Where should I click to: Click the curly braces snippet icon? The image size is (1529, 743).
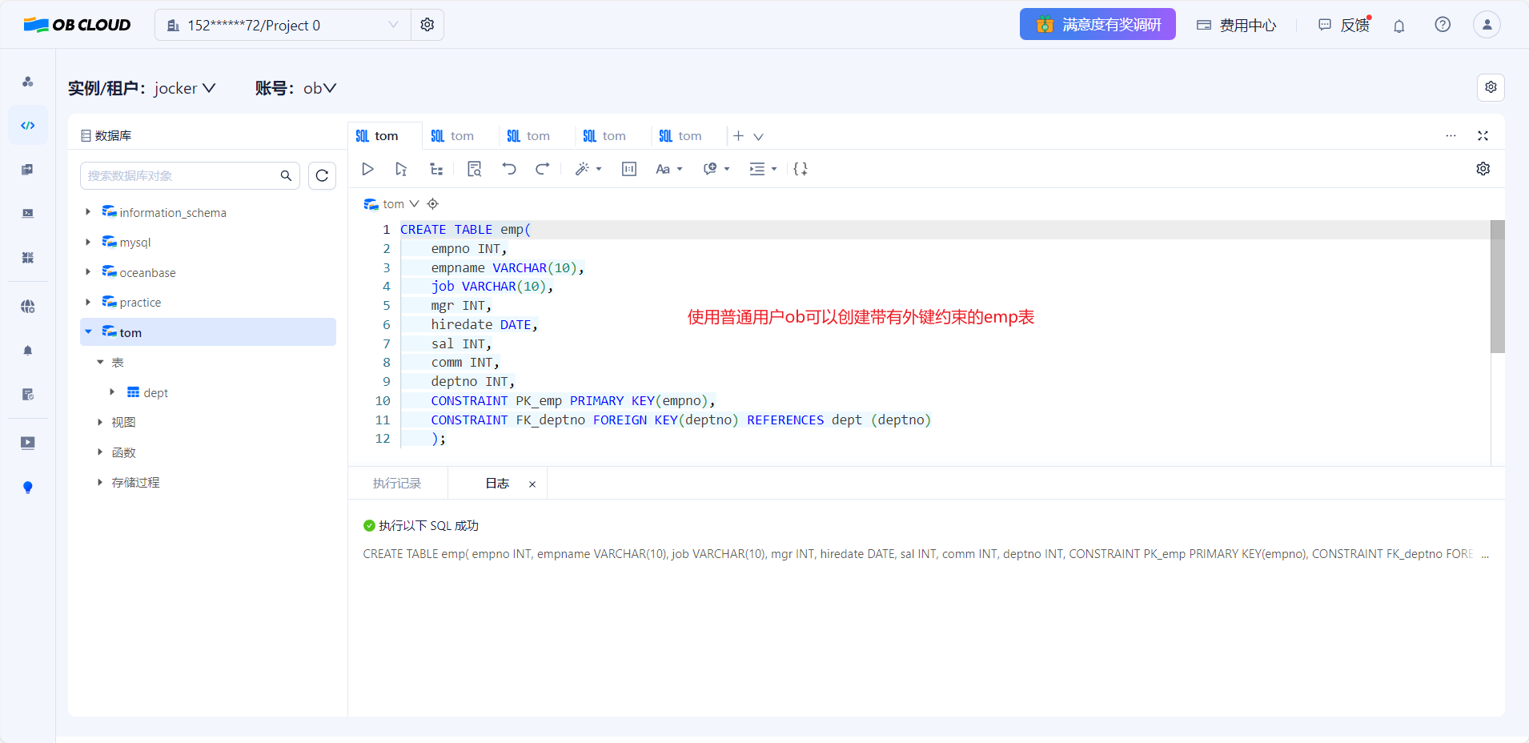[800, 169]
